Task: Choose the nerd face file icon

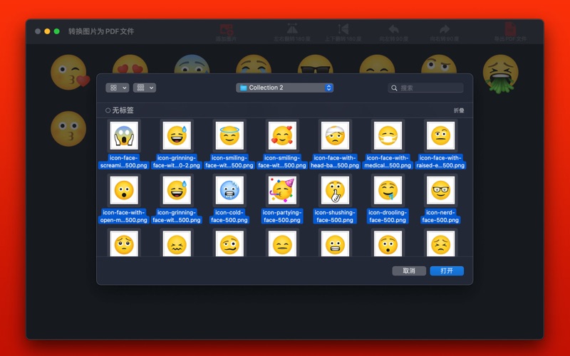Action: click(440, 190)
